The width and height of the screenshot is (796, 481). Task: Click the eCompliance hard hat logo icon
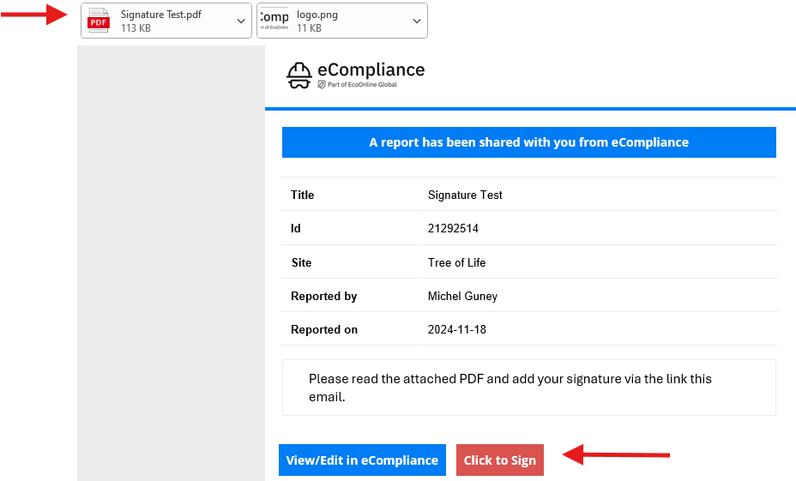[x=299, y=75]
